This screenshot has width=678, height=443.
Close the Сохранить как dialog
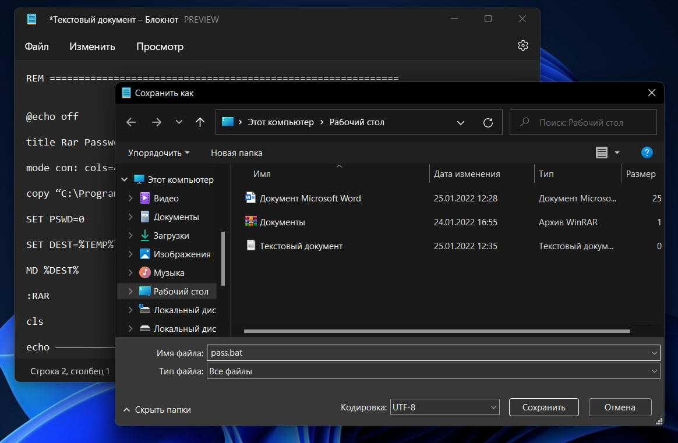point(652,93)
